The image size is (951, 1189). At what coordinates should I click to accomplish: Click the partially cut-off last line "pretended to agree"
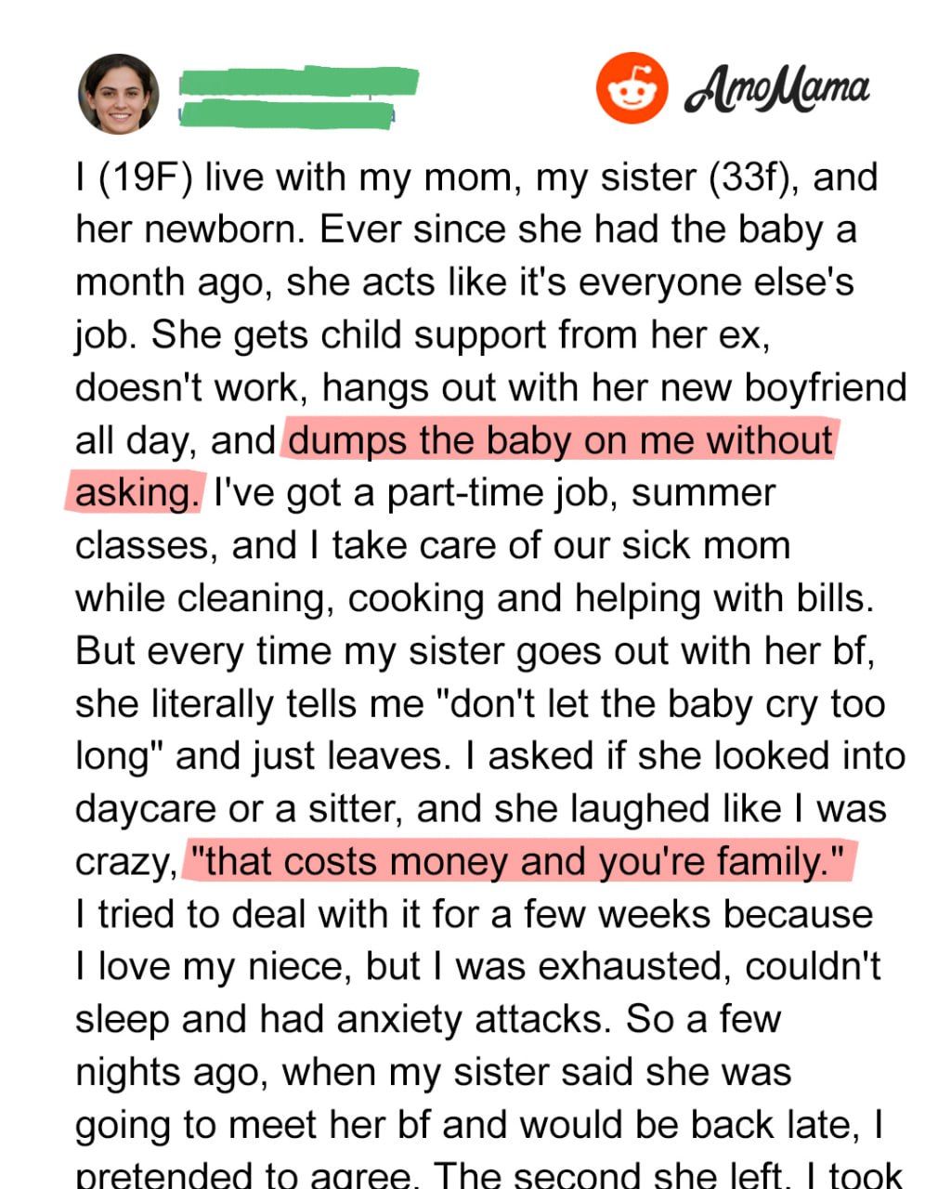pyautogui.click(x=243, y=1176)
